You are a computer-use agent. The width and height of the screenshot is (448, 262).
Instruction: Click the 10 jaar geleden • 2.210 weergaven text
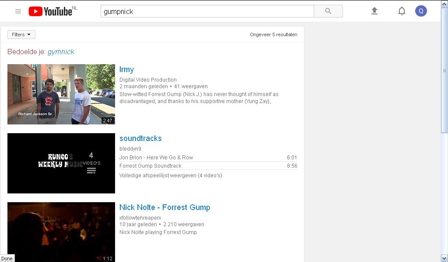tap(162, 224)
